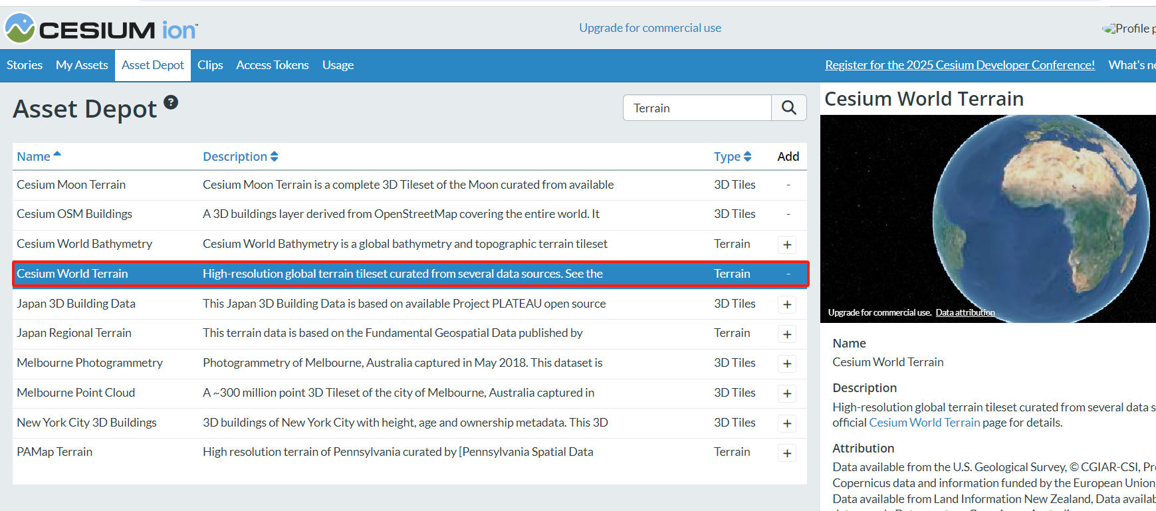Select Japan Regional Terrain name

pyautogui.click(x=74, y=333)
